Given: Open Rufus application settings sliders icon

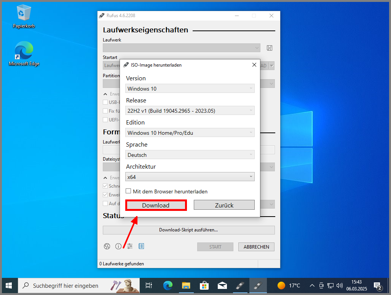Looking at the screenshot, I should click(130, 246).
